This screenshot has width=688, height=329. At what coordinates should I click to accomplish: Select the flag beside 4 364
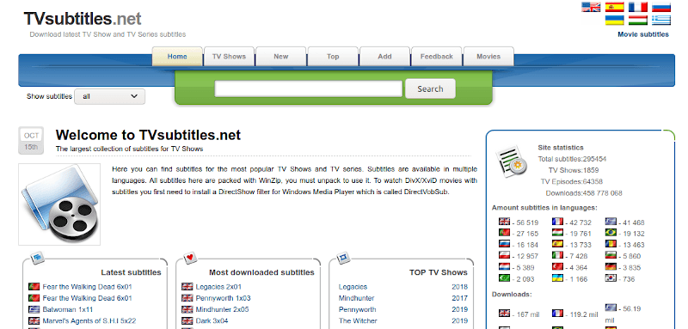coord(557,267)
